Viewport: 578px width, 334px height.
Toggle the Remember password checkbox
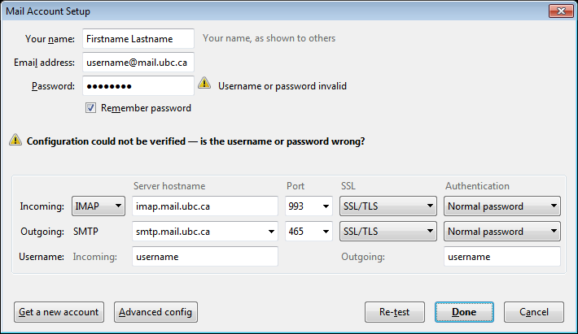(x=91, y=108)
